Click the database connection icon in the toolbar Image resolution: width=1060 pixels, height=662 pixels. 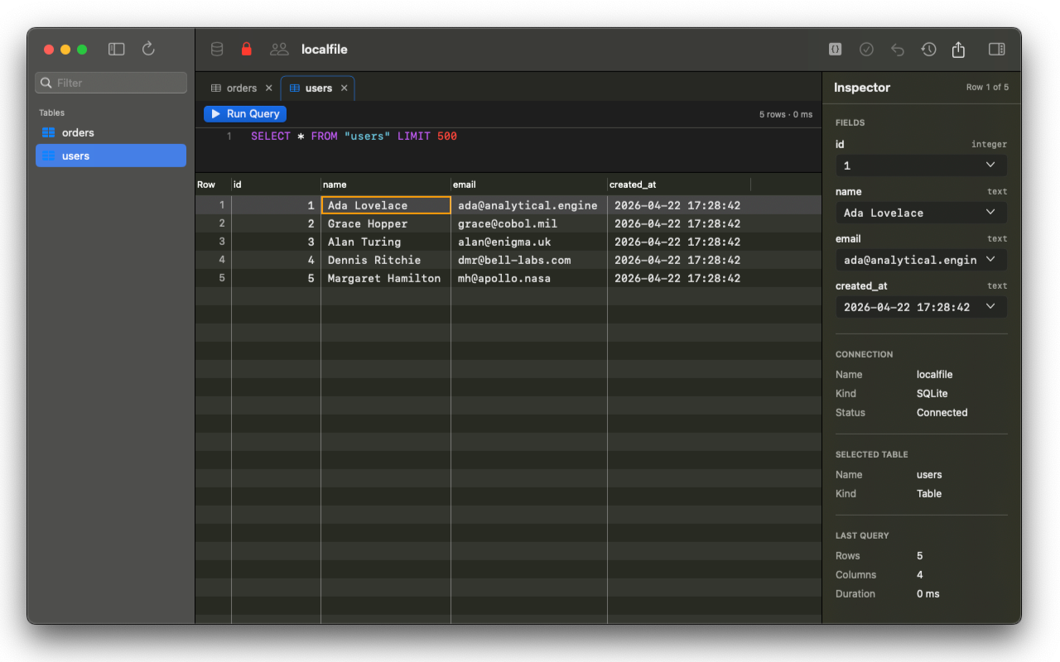pyautogui.click(x=216, y=49)
